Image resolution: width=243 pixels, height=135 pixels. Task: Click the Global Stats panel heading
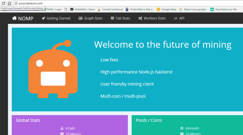(x=28, y=120)
